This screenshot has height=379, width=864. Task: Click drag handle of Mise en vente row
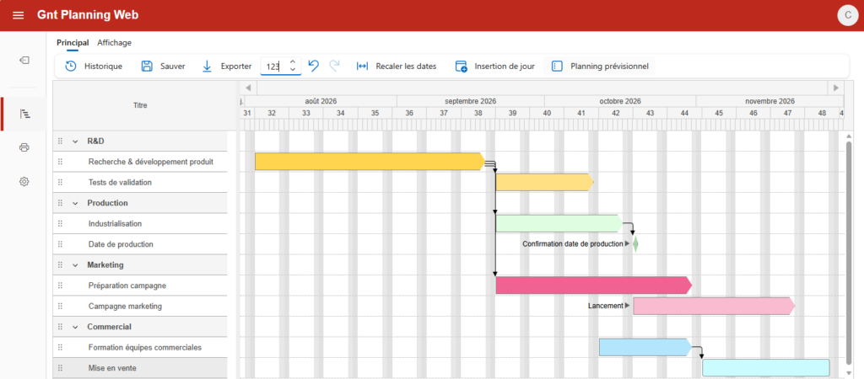click(x=60, y=368)
